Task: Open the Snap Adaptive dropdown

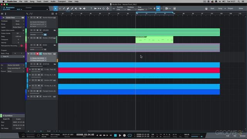Action: click(x=142, y=10)
